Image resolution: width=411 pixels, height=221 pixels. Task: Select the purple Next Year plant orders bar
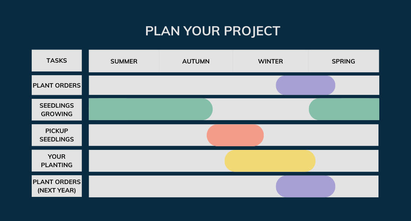[305, 186]
